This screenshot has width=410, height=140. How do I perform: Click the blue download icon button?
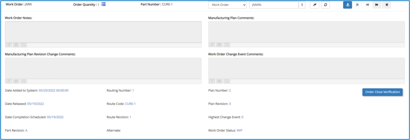(347, 5)
